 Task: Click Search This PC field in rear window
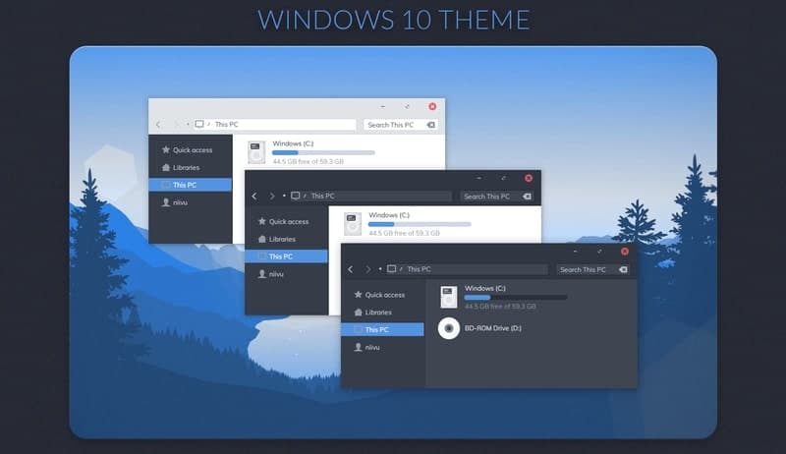401,125
